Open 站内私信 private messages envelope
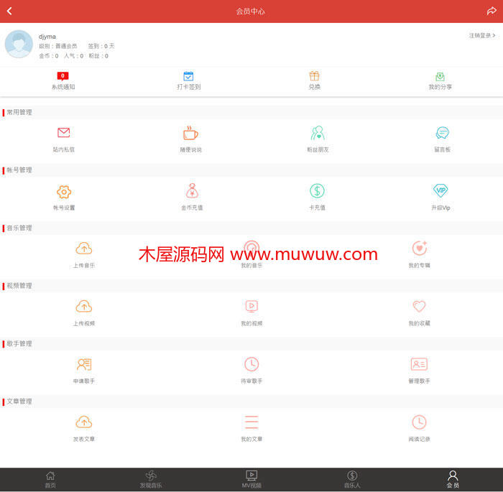503x492 pixels. (63, 133)
